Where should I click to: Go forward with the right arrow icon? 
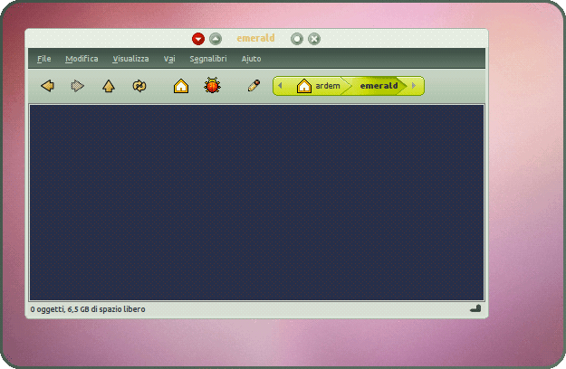coord(77,86)
